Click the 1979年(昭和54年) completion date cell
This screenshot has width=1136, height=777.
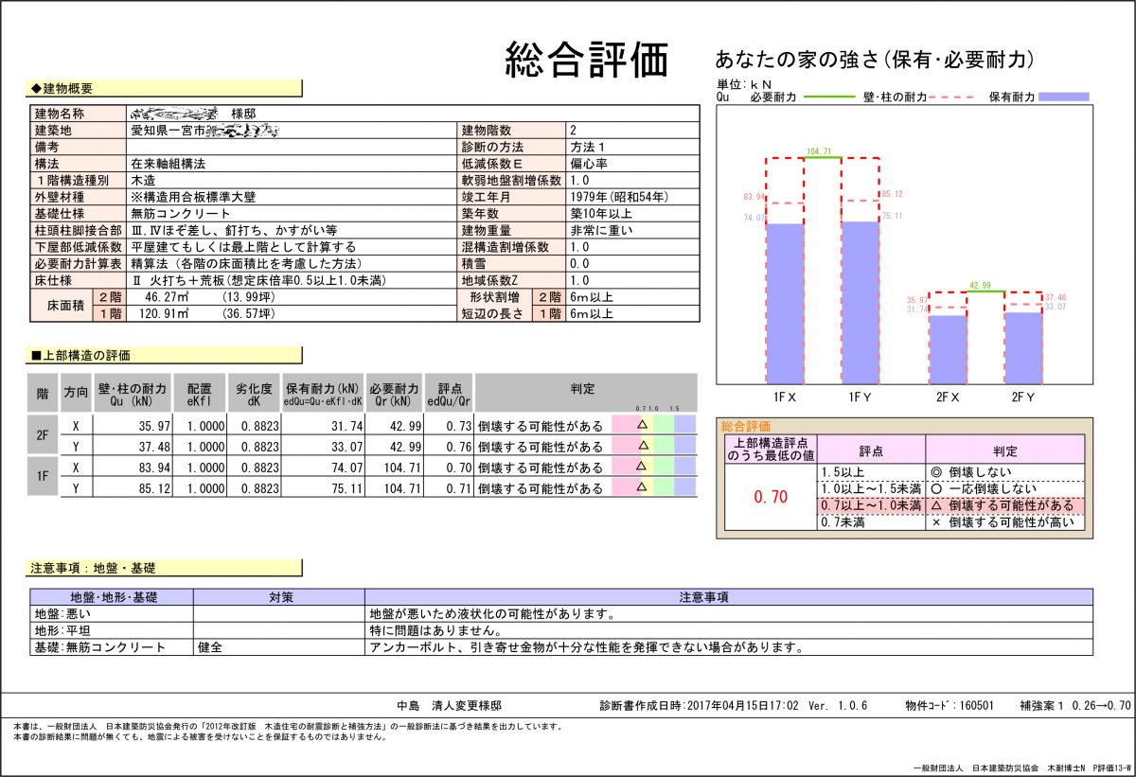pyautogui.click(x=619, y=197)
